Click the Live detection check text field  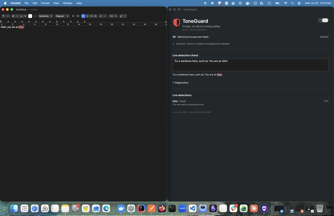pyautogui.click(x=250, y=65)
